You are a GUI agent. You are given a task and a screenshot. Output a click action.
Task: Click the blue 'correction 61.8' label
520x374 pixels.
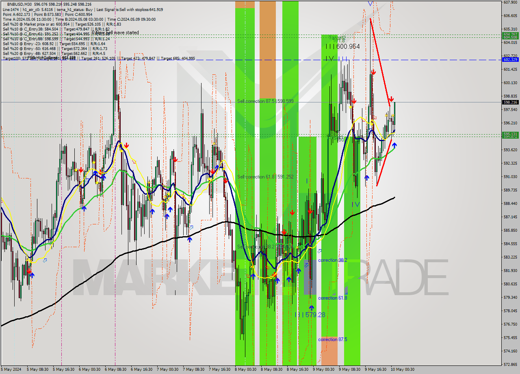(x=332, y=298)
